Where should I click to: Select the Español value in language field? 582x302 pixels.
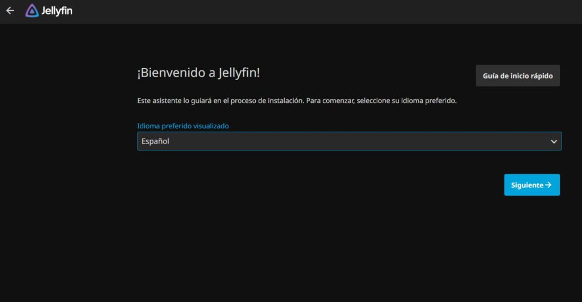[x=156, y=141]
